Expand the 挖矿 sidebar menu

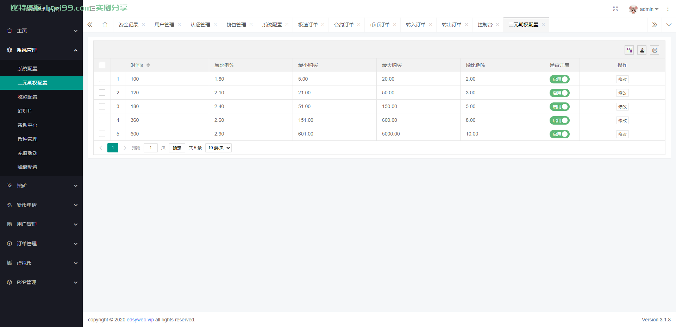click(x=41, y=185)
